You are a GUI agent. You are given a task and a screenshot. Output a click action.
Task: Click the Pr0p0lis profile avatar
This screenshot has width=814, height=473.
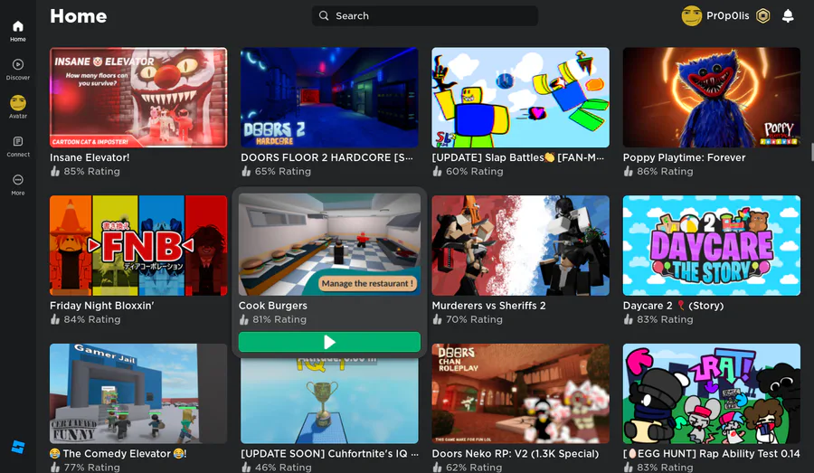691,16
